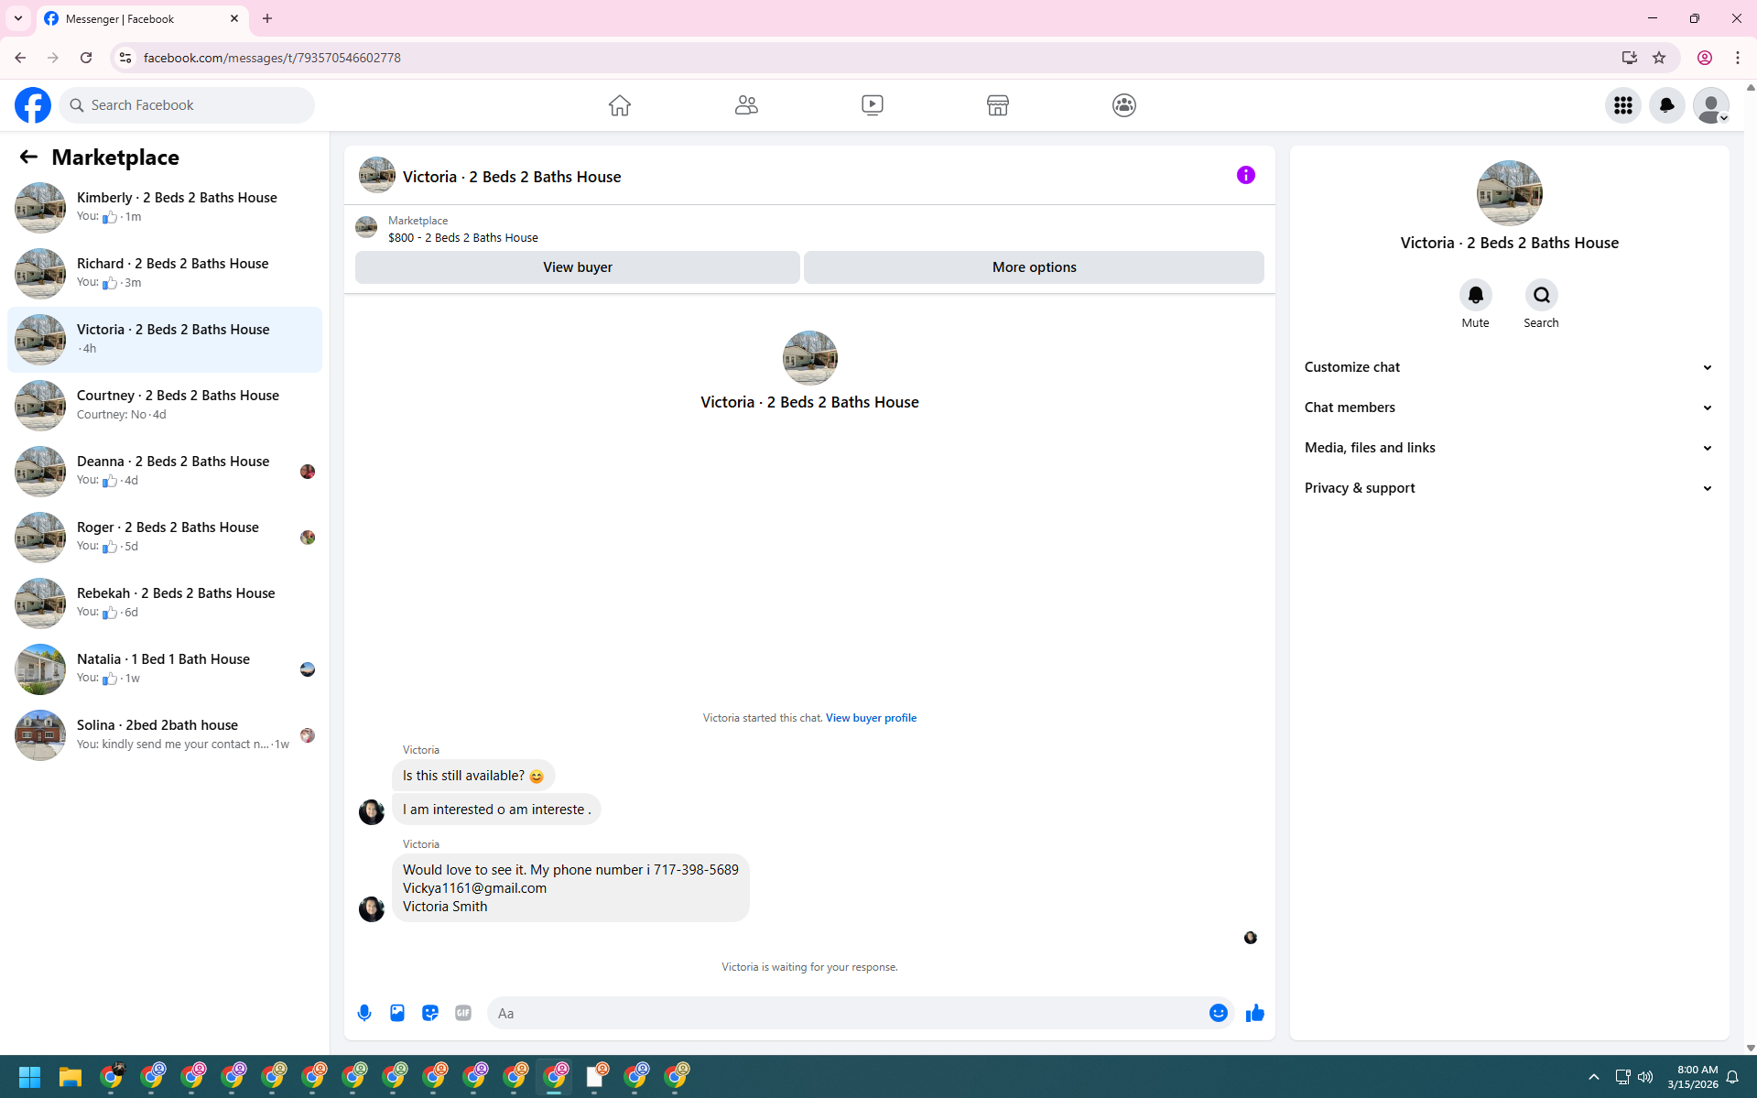
Task: Open the emoji picker in message box
Action: point(1219,1013)
